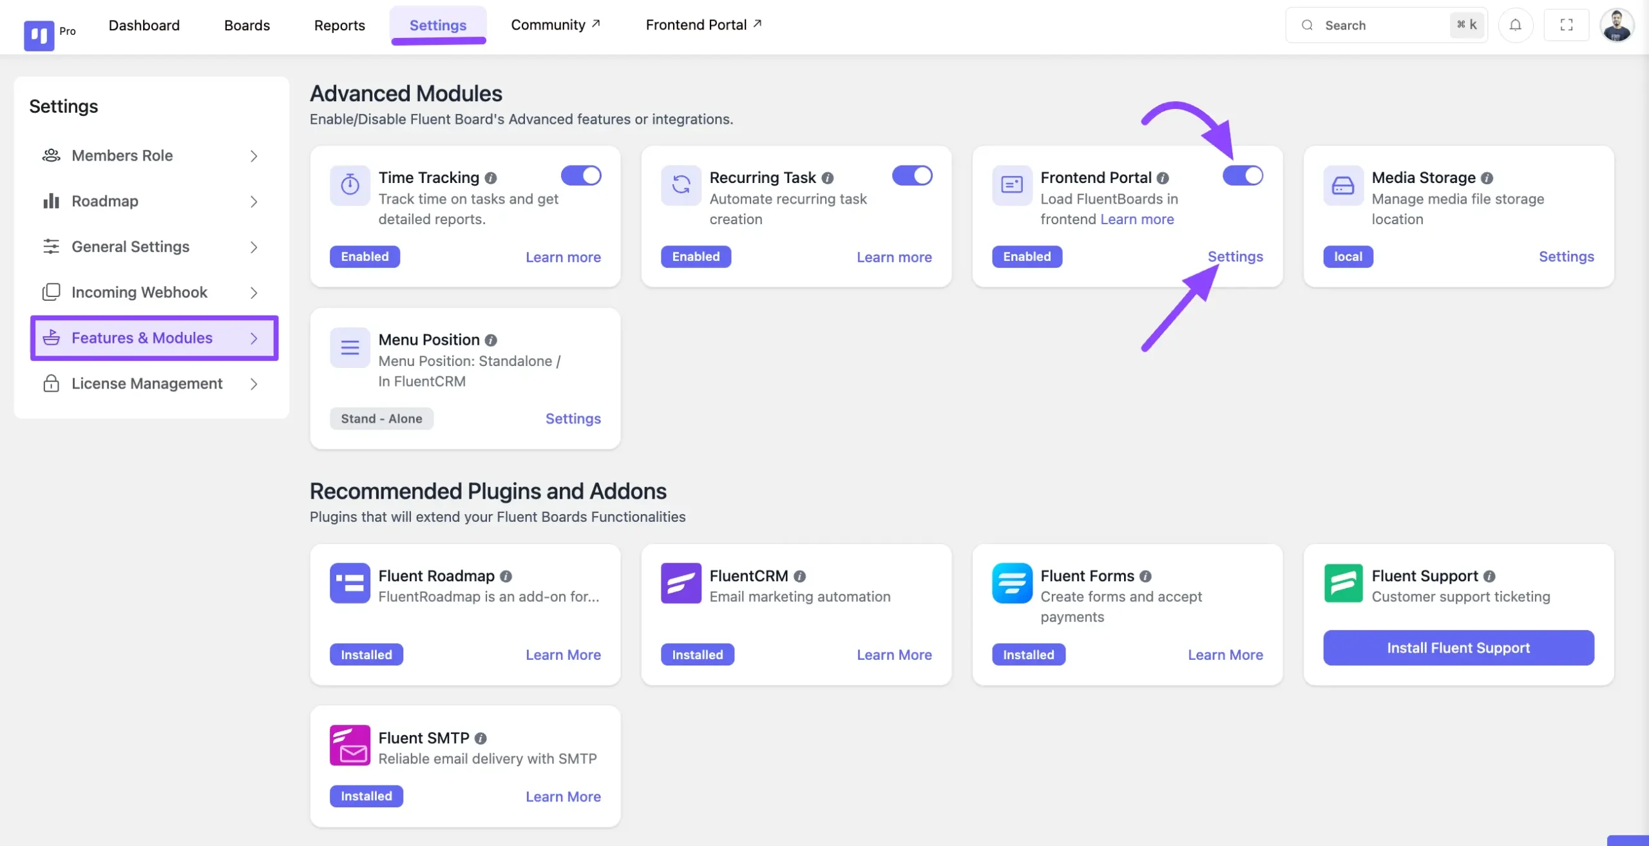Click the FluentCRM logo icon
1649x846 pixels.
point(681,582)
